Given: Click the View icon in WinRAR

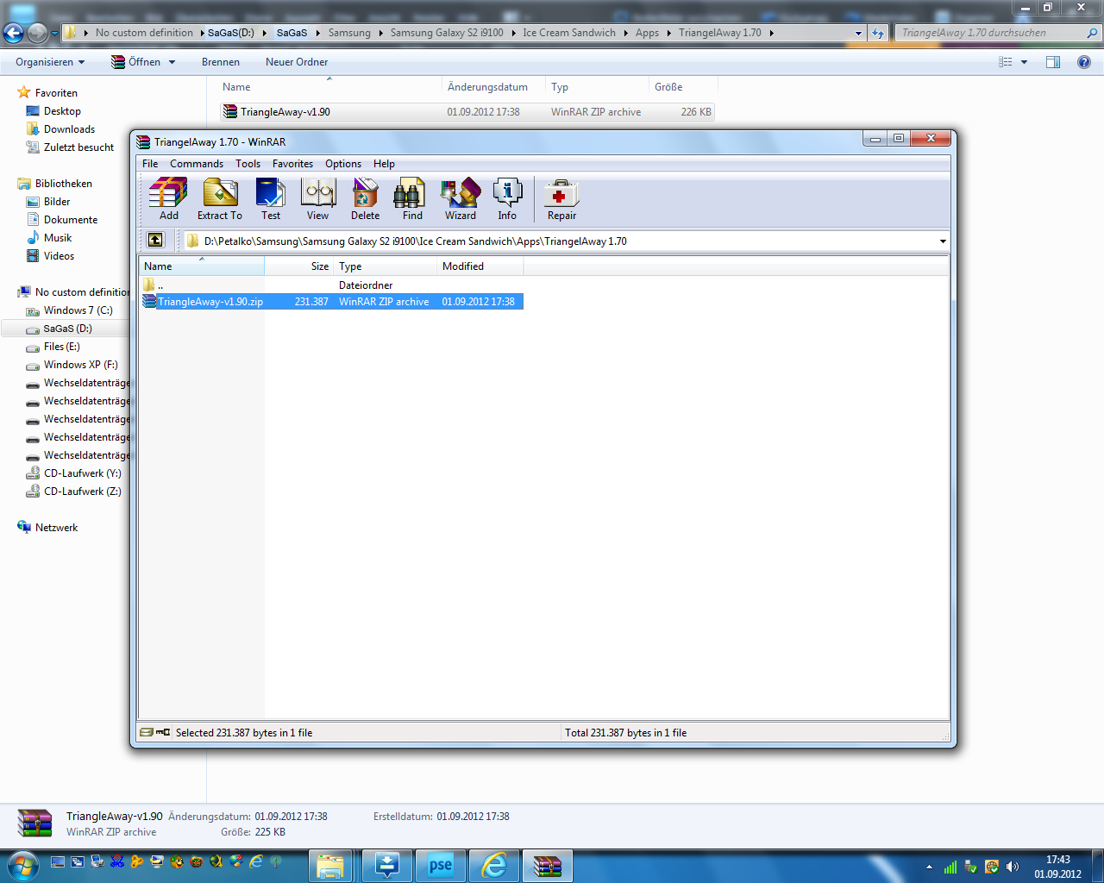Looking at the screenshot, I should tap(317, 199).
